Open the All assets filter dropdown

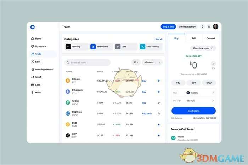pos(152,63)
